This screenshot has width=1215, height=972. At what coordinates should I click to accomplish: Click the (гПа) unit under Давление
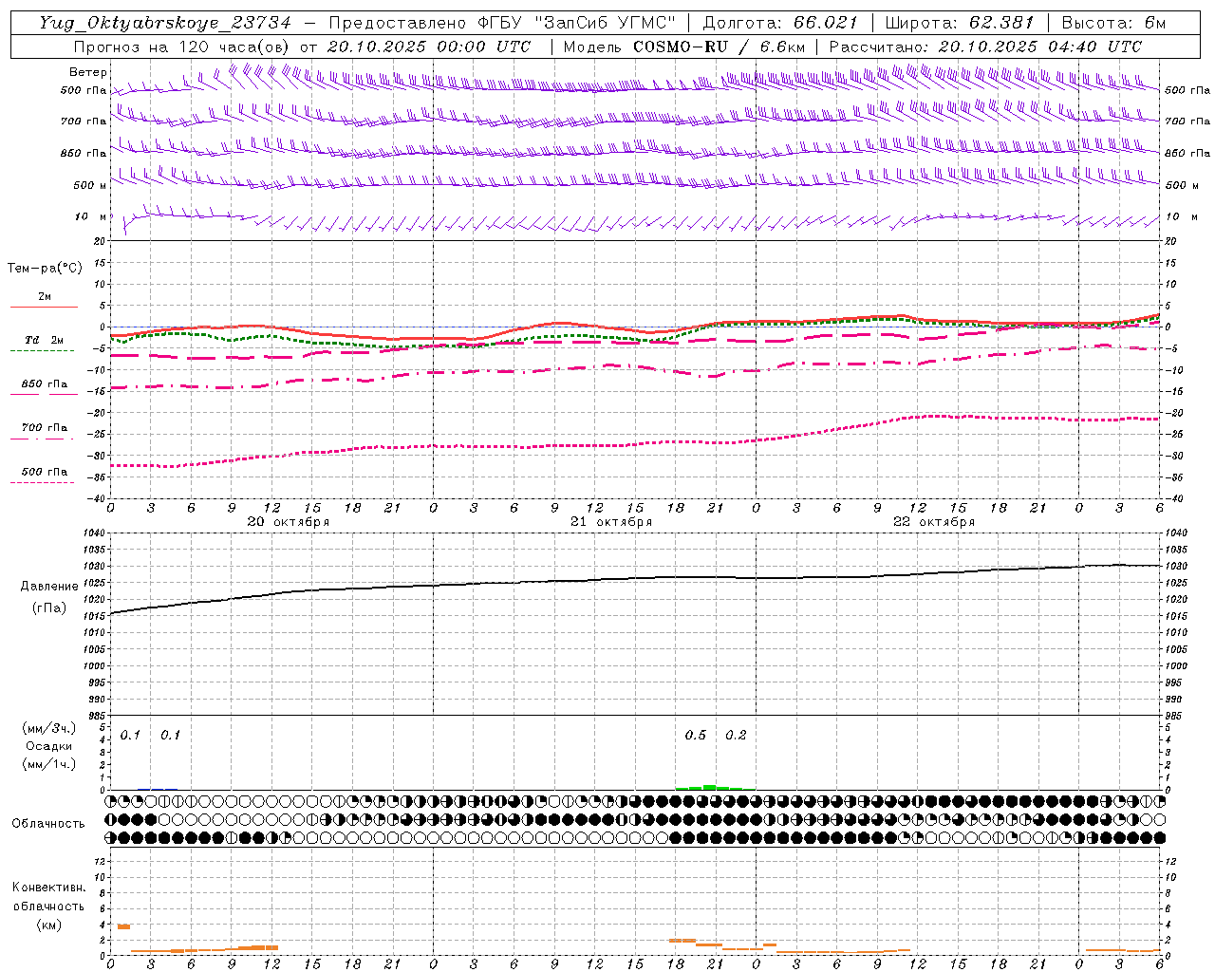(49, 608)
